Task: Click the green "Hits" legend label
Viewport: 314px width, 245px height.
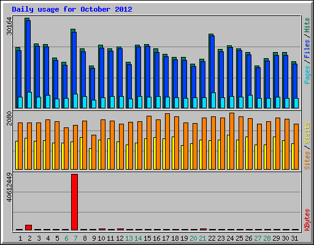Action: (307, 25)
